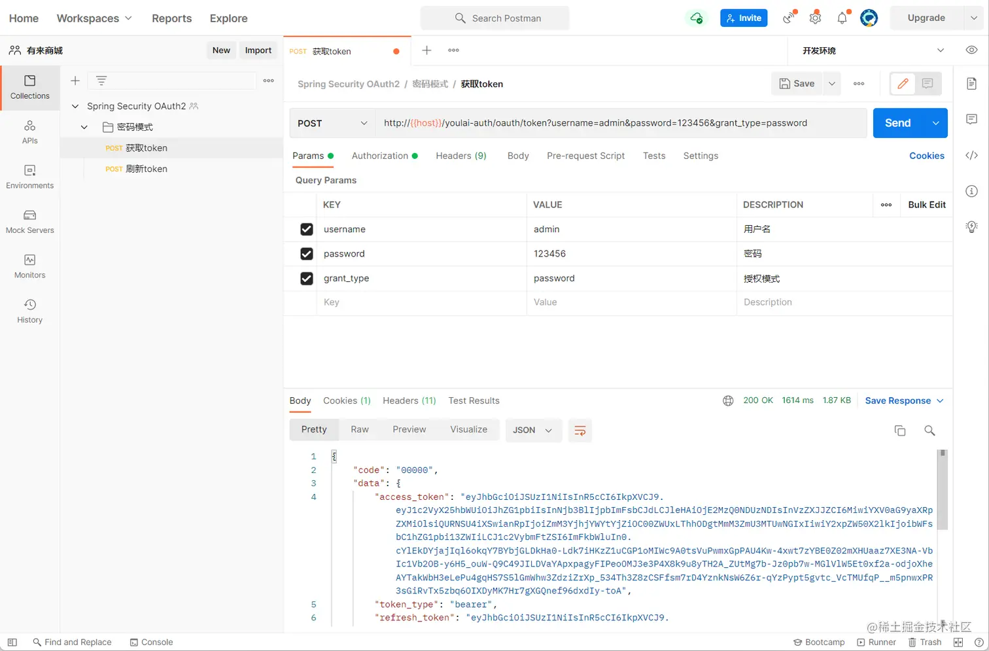Open the code snippet icon
989x651 pixels.
[971, 155]
